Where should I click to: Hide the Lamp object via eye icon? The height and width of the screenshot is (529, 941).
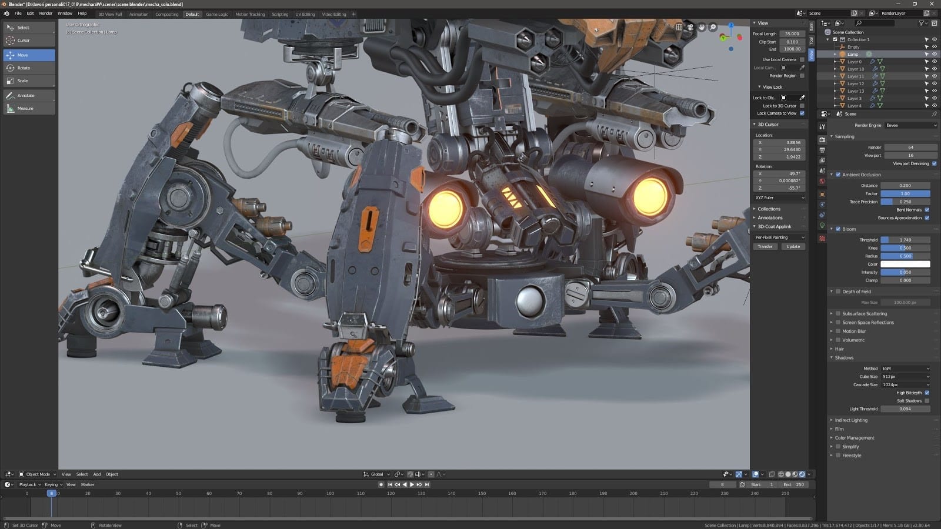pyautogui.click(x=935, y=54)
